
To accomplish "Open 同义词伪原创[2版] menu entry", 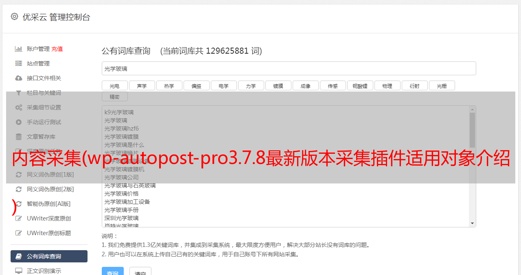I will tap(49, 189).
